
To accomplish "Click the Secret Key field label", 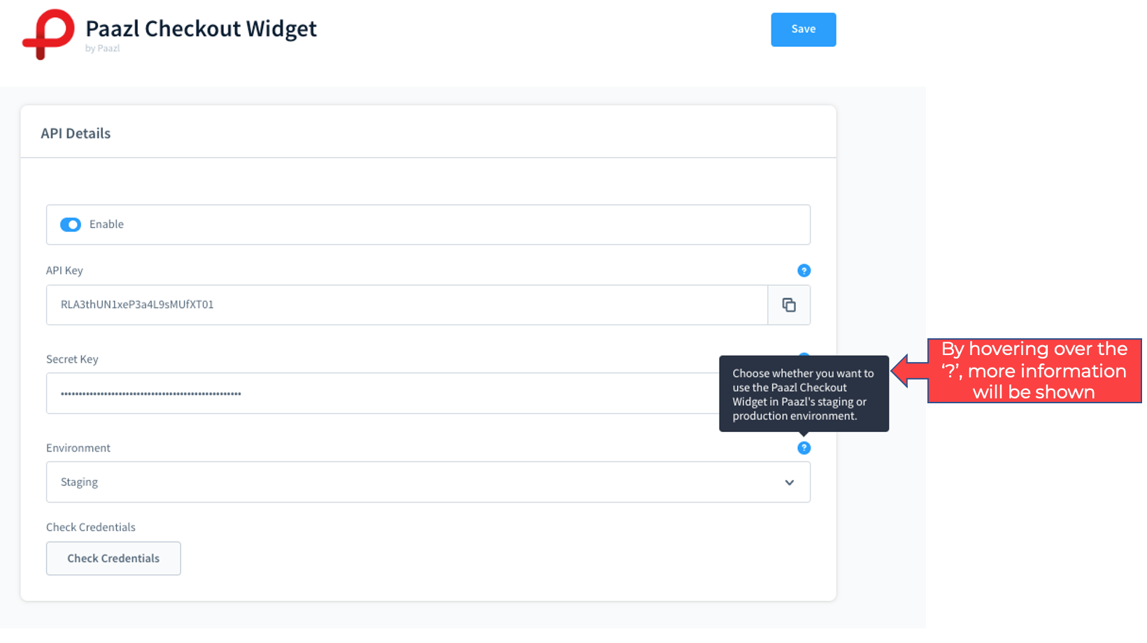I will [72, 359].
